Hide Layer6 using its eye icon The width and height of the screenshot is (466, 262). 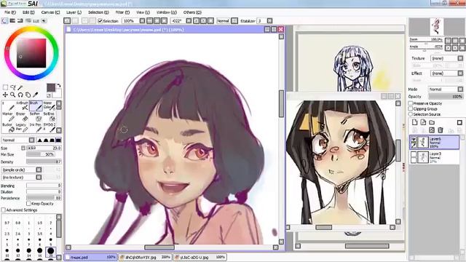pyautogui.click(x=414, y=140)
